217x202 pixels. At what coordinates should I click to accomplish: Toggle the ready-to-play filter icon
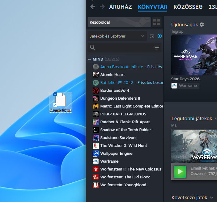point(160,36)
